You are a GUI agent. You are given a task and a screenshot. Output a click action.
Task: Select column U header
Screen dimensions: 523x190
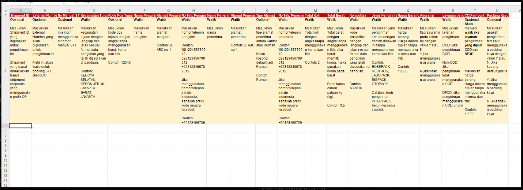497,11
